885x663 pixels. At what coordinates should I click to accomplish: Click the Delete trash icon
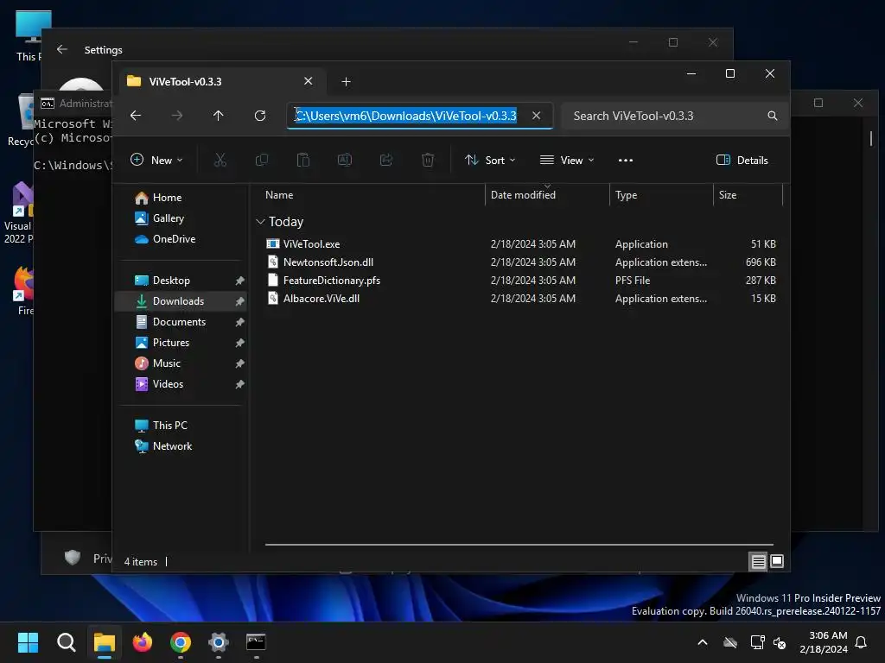pyautogui.click(x=428, y=160)
